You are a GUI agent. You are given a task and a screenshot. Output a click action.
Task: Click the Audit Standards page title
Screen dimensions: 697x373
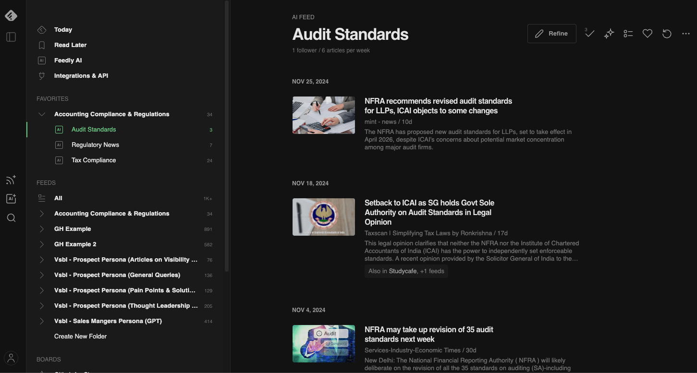(350, 35)
